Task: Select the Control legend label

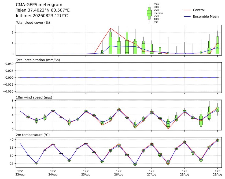Action: click(x=199, y=10)
